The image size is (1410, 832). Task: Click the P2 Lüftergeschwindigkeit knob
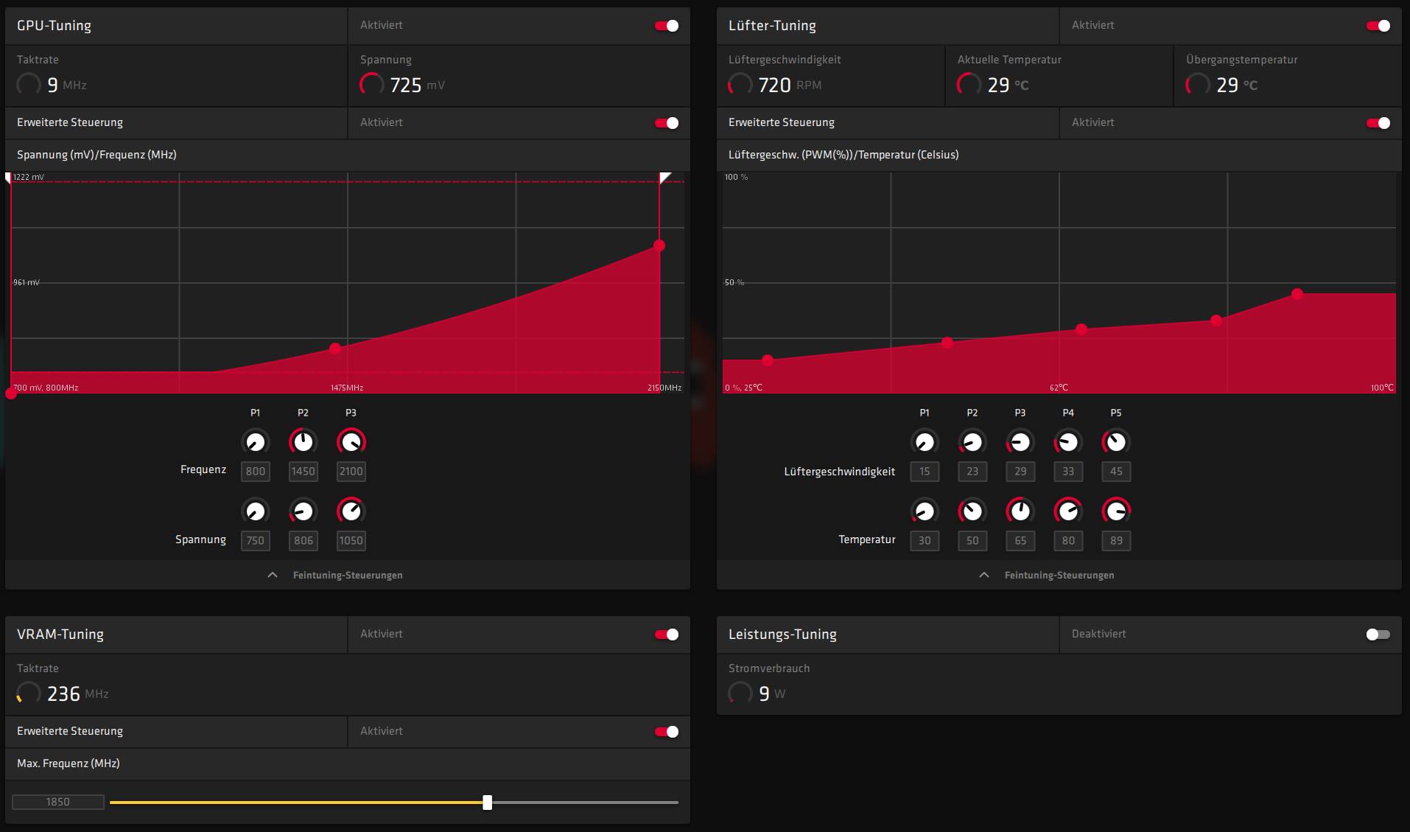[x=972, y=442]
